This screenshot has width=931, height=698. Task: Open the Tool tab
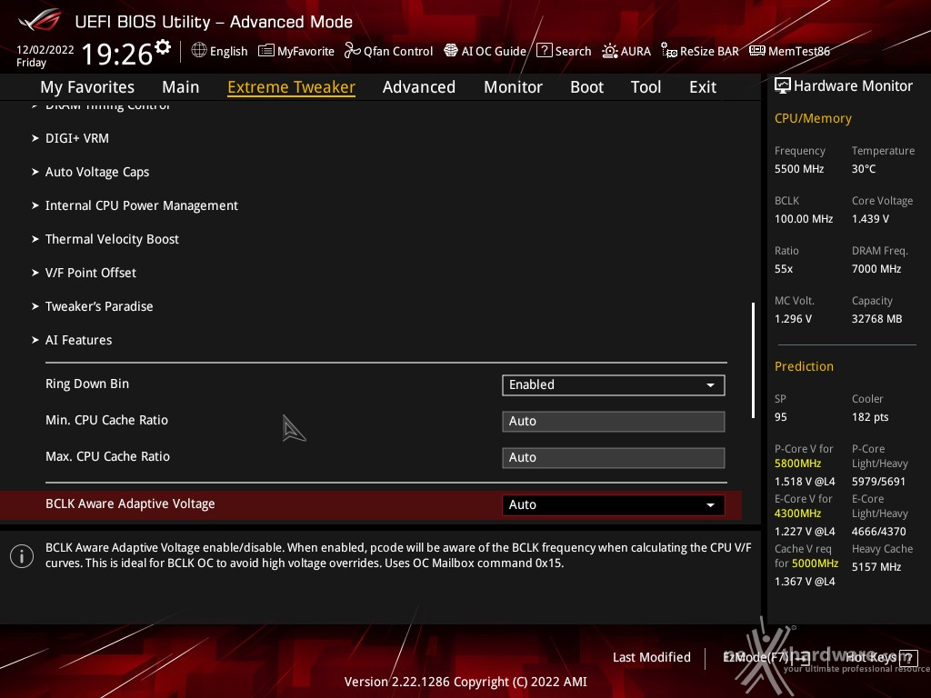tap(646, 87)
